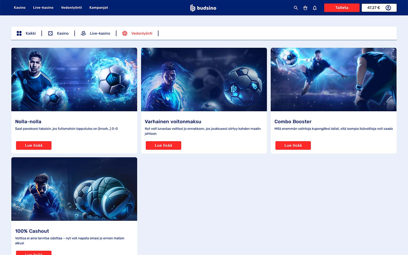Open the 100% Cashout promotion image

[74, 189]
